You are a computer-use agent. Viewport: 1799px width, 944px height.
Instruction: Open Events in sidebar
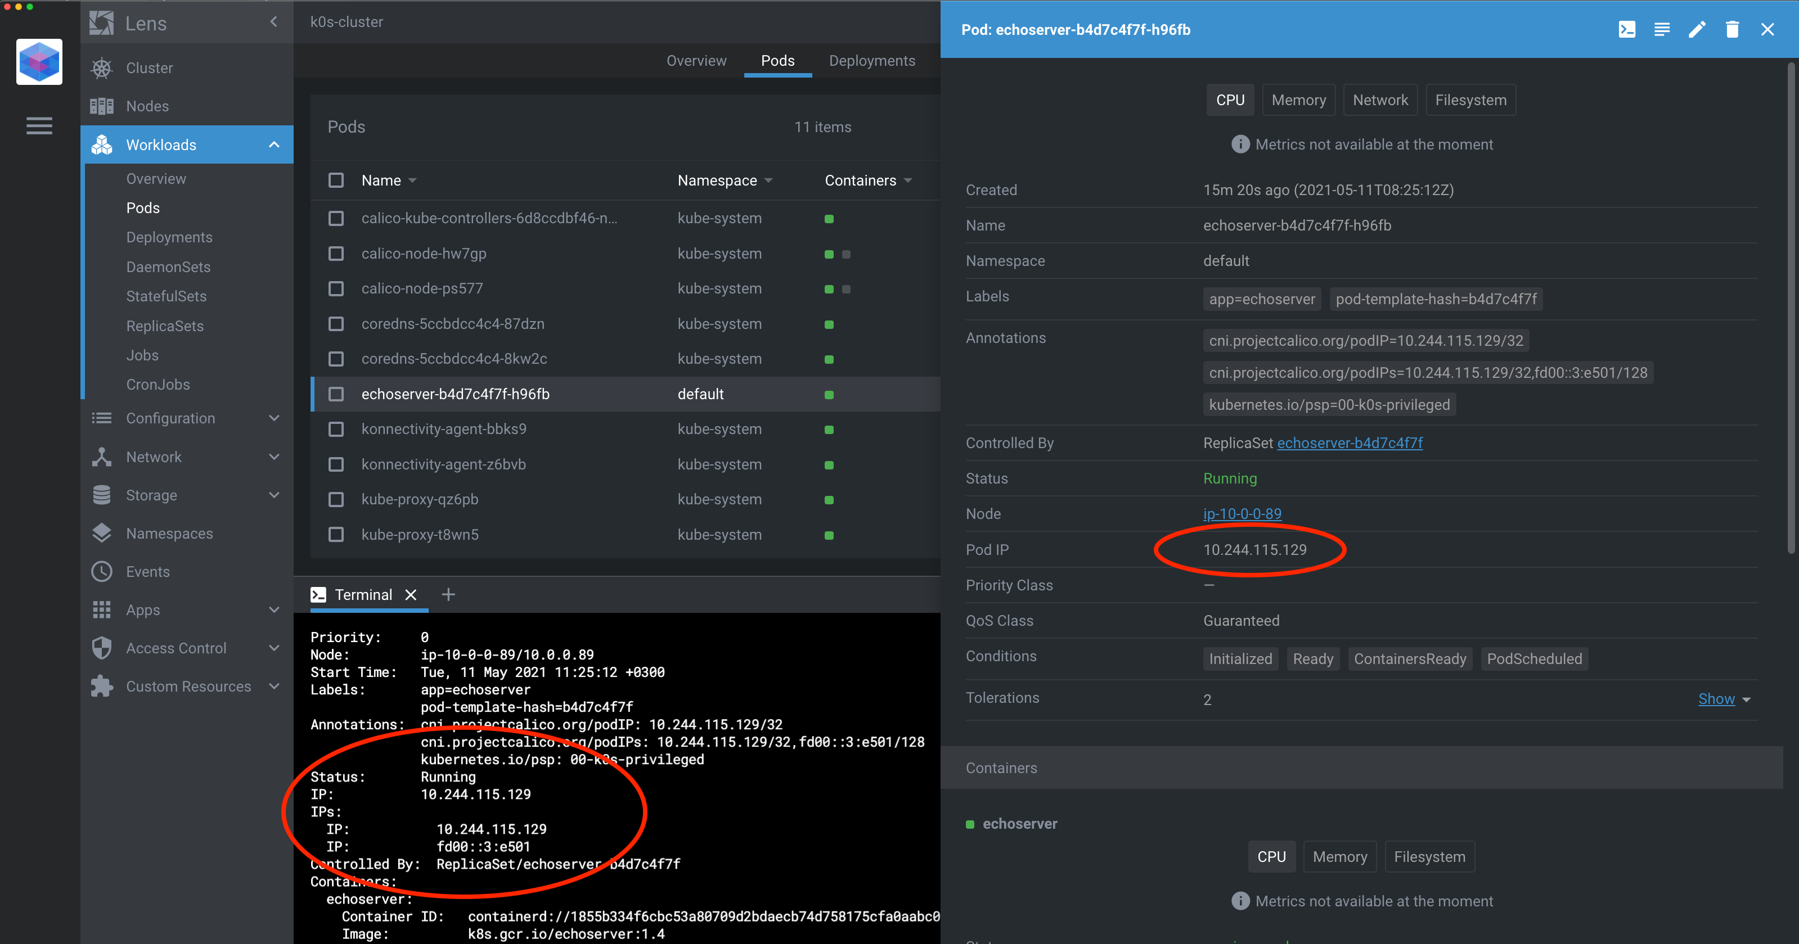(x=147, y=571)
